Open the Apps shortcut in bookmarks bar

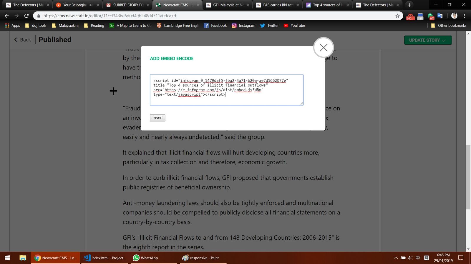(12, 26)
